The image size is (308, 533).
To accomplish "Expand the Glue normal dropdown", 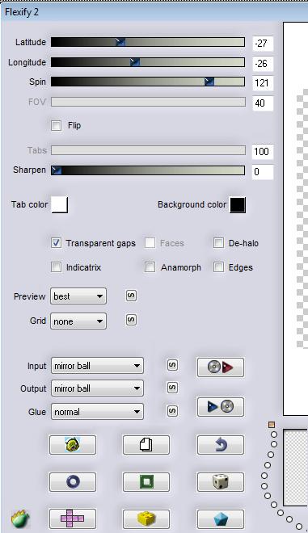I will (x=97, y=412).
